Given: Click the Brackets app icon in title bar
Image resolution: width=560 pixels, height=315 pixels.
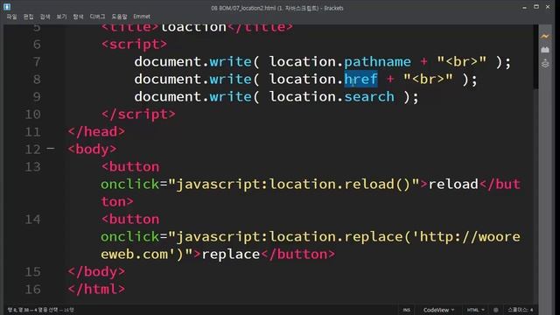Looking at the screenshot, I should (x=7, y=6).
